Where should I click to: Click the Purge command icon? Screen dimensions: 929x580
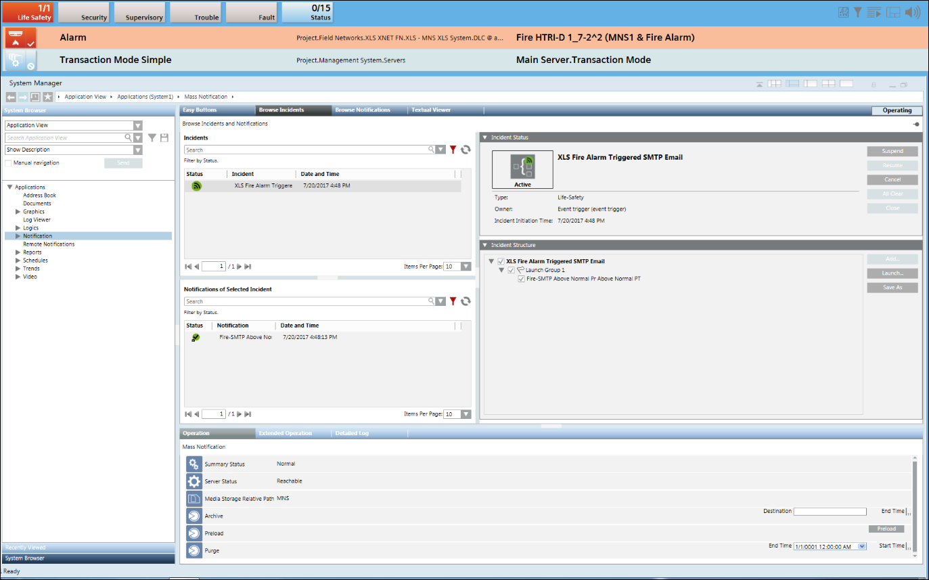tap(194, 551)
